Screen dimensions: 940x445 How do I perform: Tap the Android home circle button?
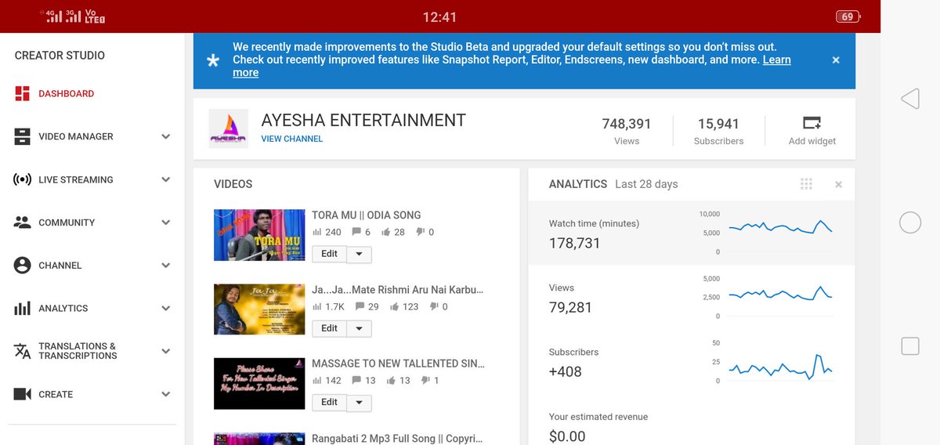(x=909, y=222)
